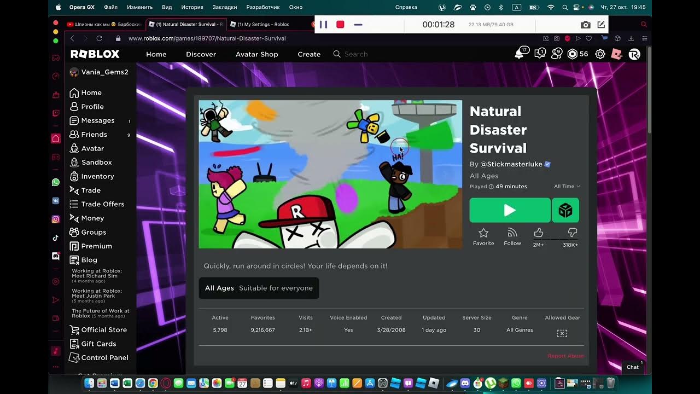The width and height of the screenshot is (700, 394).
Task: Open Vania_Gems2 user profile link
Action: point(100,72)
